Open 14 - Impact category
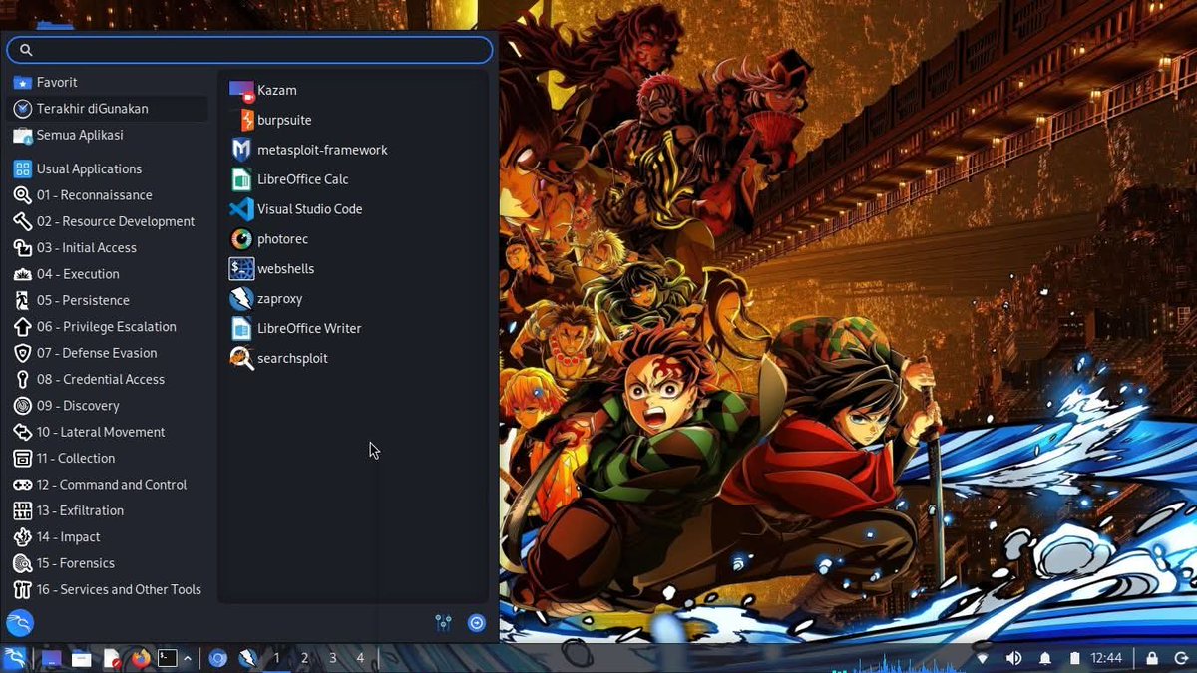The width and height of the screenshot is (1197, 673). (109, 536)
